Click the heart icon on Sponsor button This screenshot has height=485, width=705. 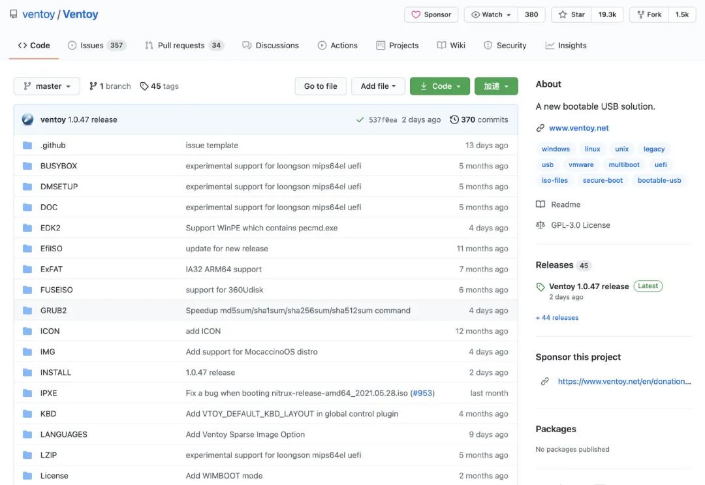click(x=416, y=14)
